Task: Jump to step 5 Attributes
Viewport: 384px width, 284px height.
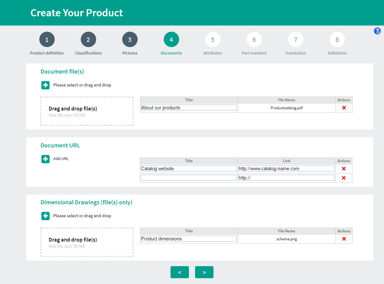Action: (213, 40)
